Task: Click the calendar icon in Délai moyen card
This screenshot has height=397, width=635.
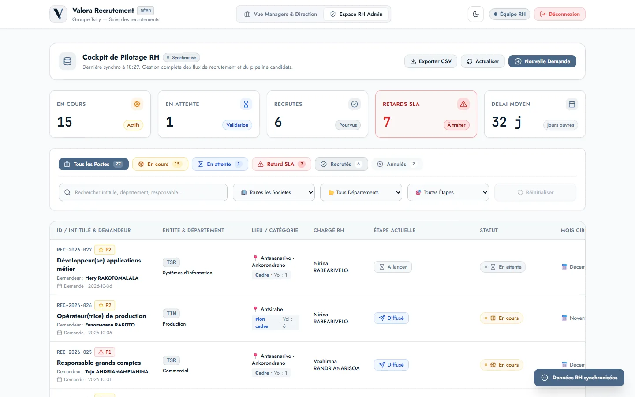Action: tap(572, 104)
